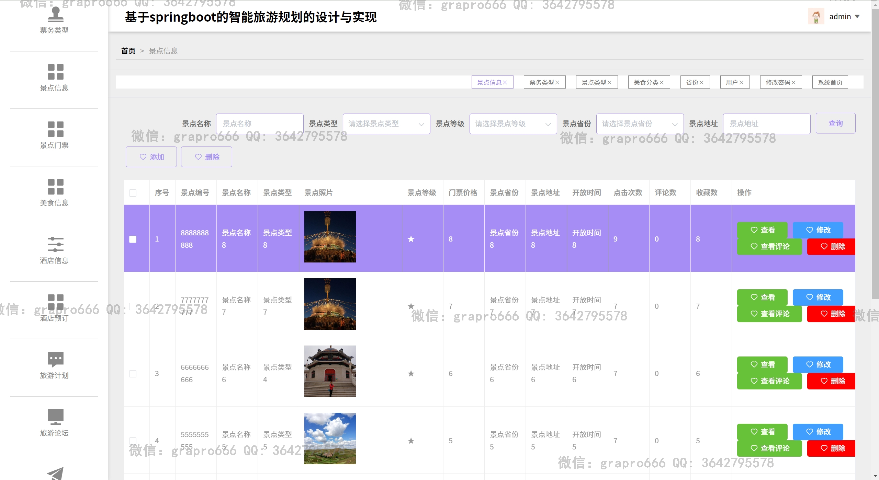Open 景点信息 sidebar grid icon
The image size is (879, 480).
[x=55, y=72]
